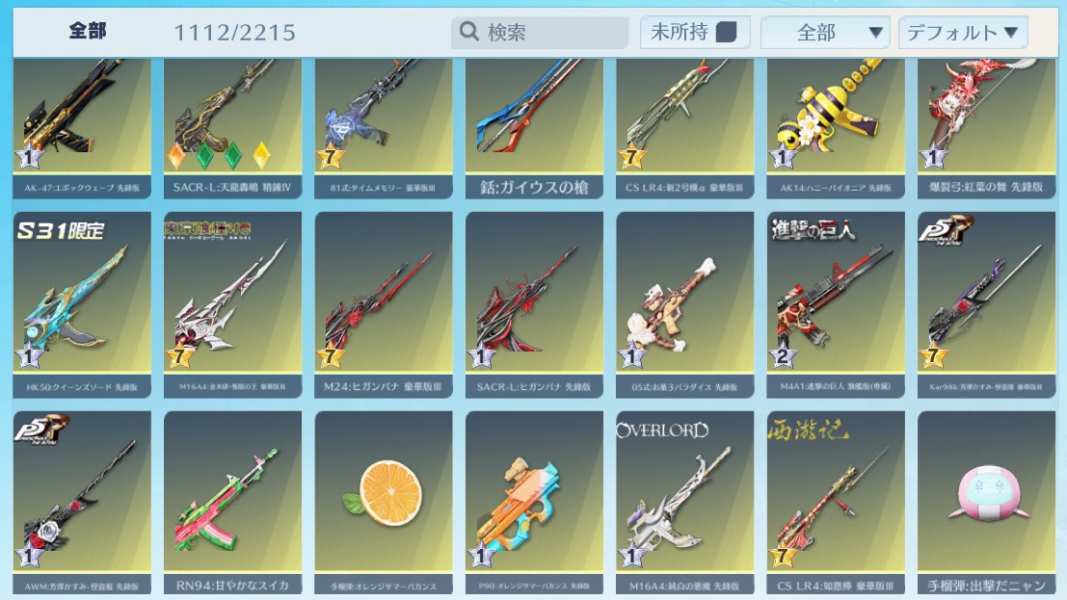Select the orange P90 summer skin
1067x600 pixels.
pyautogui.click(x=534, y=502)
